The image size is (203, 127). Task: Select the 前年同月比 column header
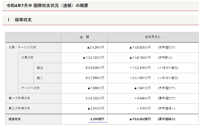tap(153, 37)
